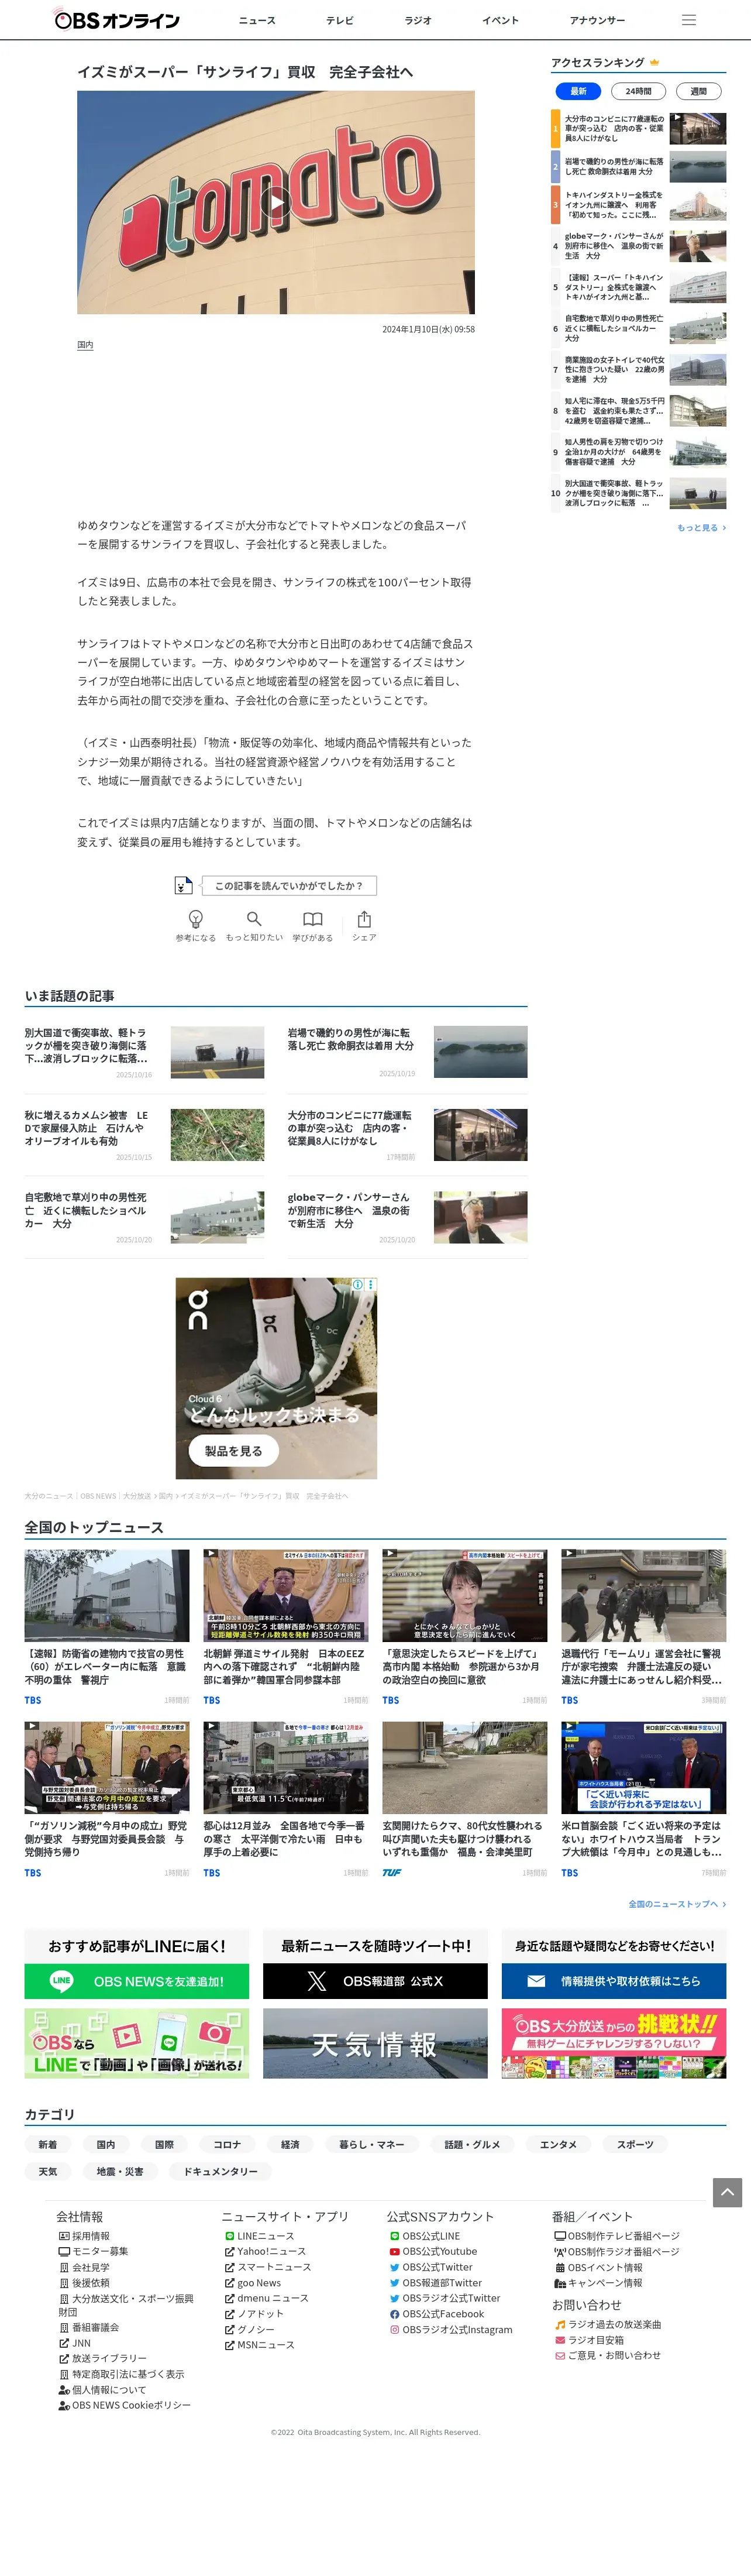This screenshot has width=751, height=2576.
Task: Select the 暮らし・マネー category chip
Action: coord(371,2144)
